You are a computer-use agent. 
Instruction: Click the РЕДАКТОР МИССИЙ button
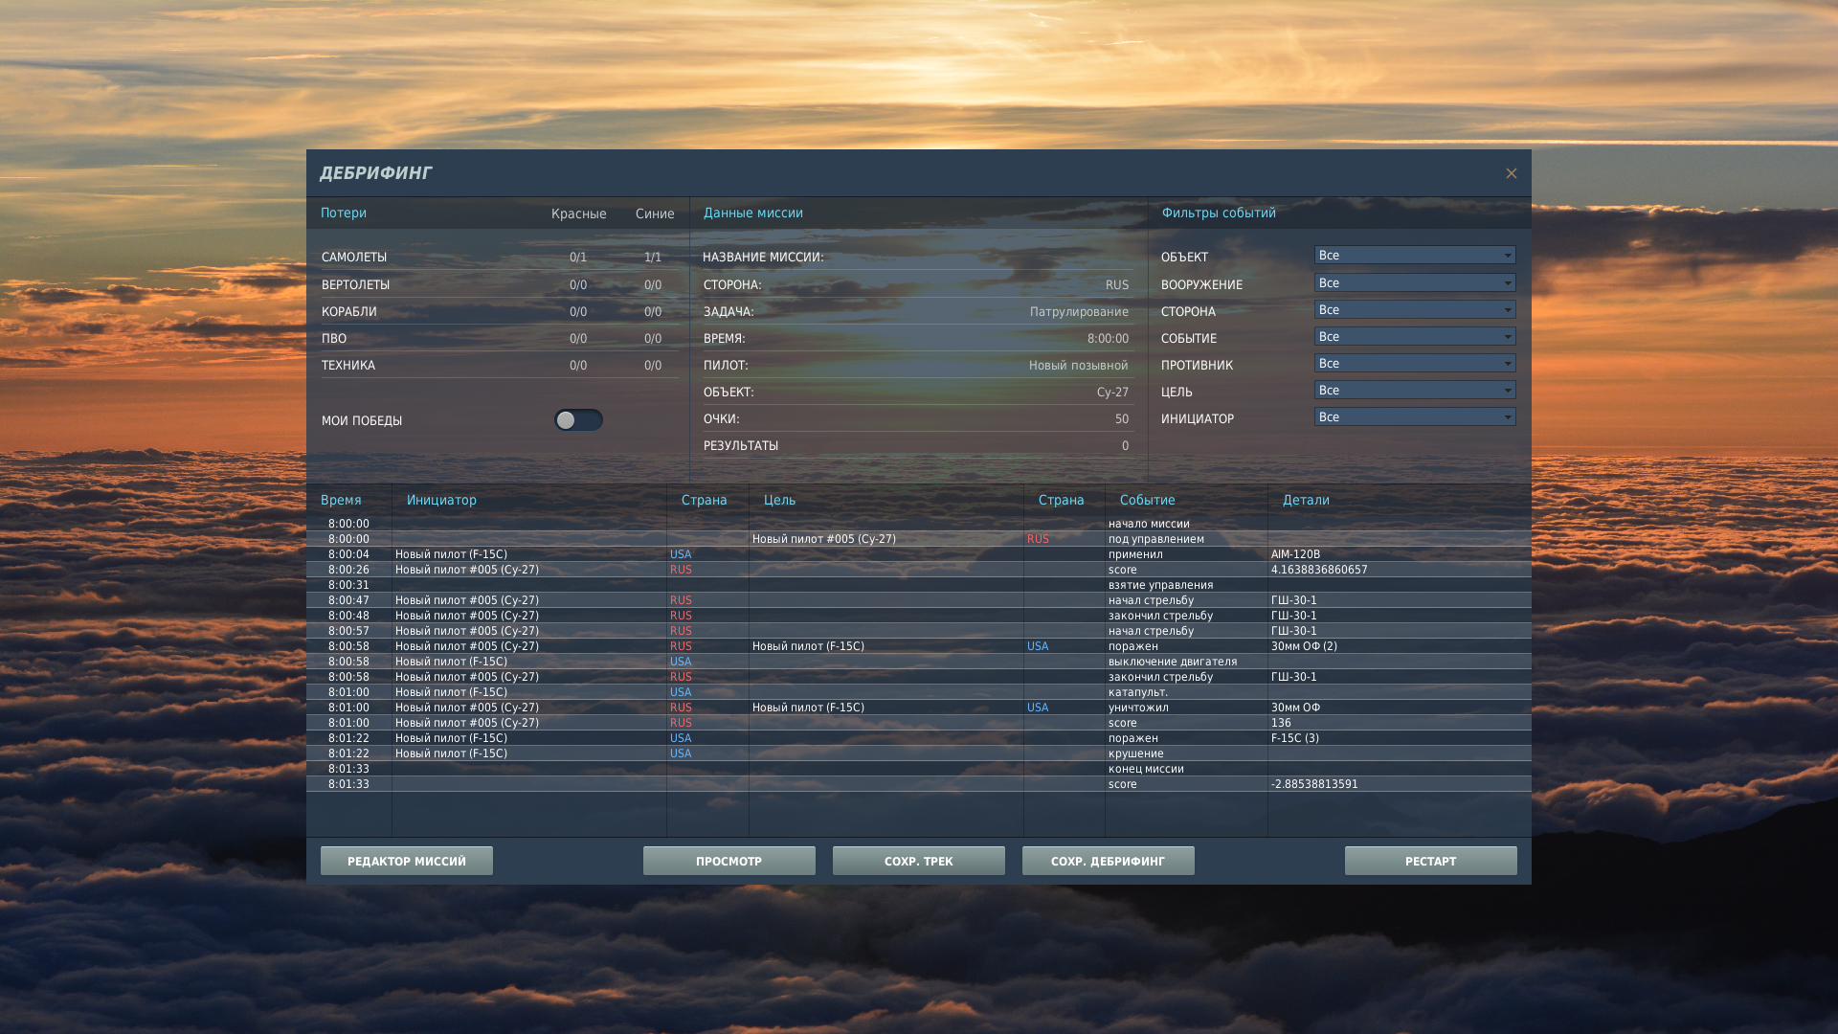407,861
